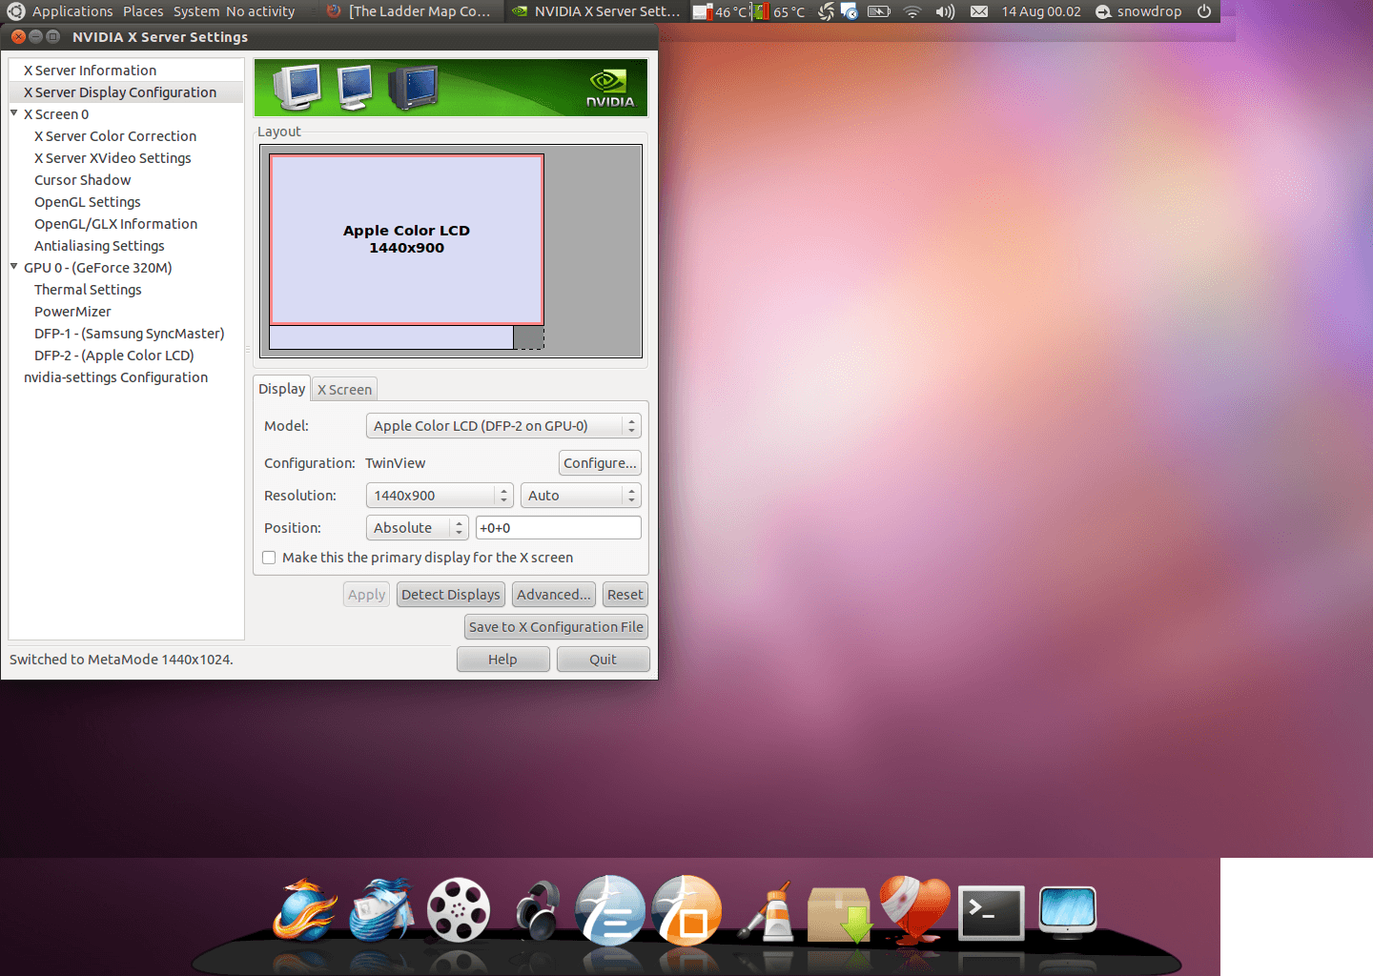Click the tray icon left of battery

[x=849, y=11]
